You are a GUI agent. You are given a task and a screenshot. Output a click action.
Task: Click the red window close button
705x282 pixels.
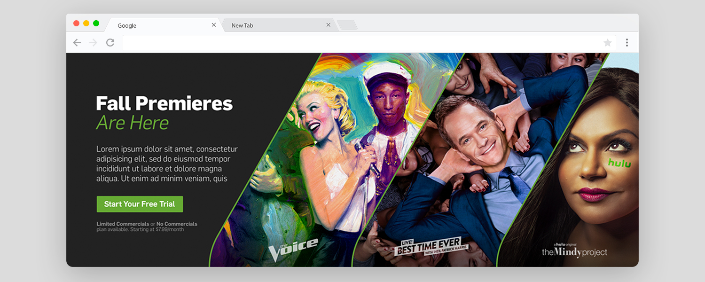pyautogui.click(x=76, y=23)
